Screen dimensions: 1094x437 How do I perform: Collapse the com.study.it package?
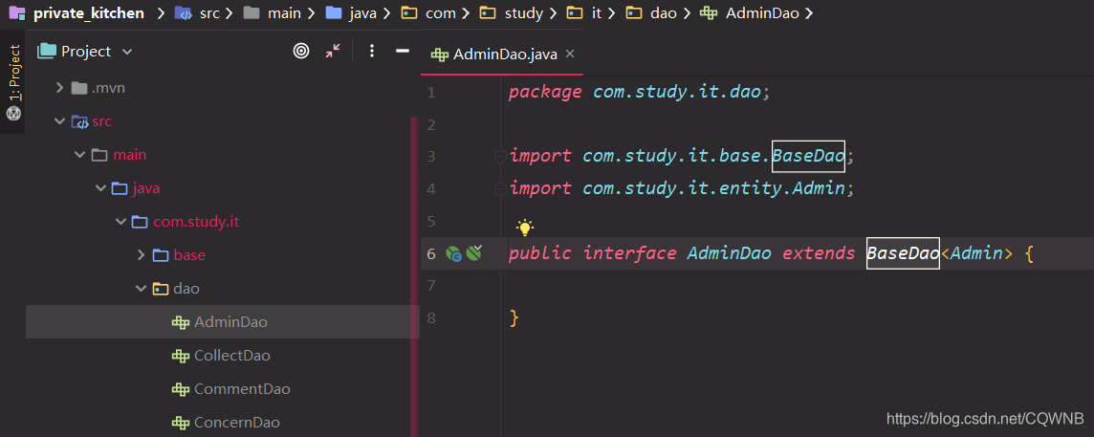pyautogui.click(x=120, y=222)
